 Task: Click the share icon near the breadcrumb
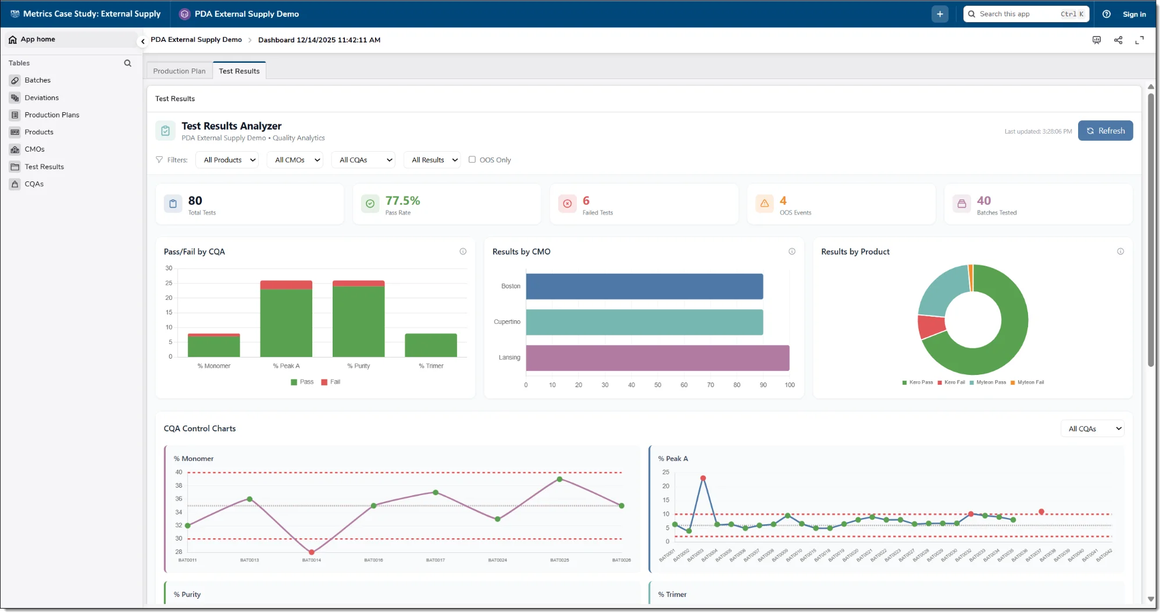tap(1118, 40)
